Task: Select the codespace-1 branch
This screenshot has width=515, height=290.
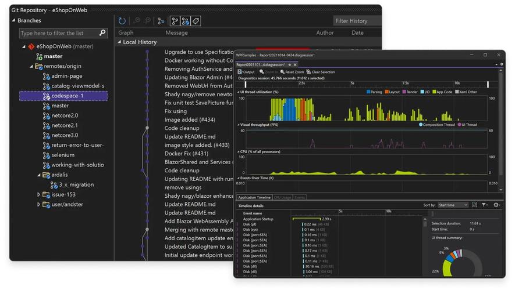Action: click(63, 96)
